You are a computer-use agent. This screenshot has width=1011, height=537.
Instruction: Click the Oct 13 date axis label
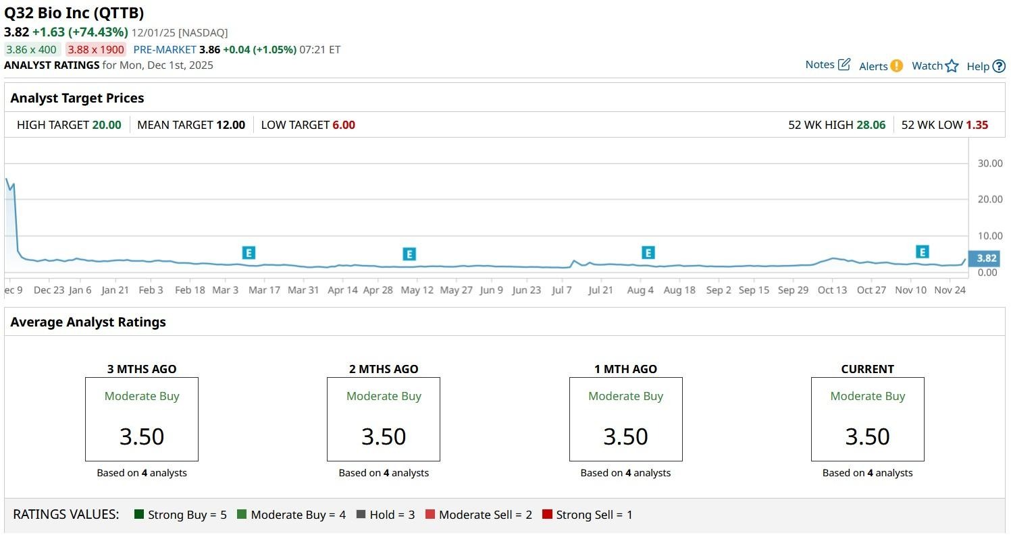point(832,290)
